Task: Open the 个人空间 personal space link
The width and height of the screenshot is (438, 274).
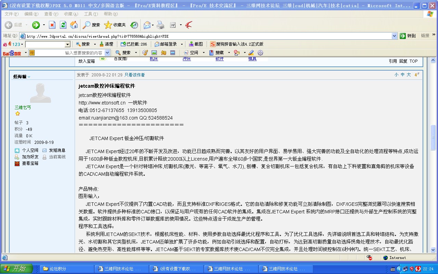Action: [30, 150]
